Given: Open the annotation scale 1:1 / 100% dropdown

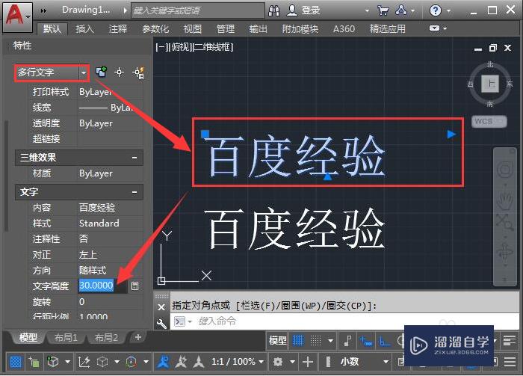Looking at the screenshot, I should click(238, 362).
